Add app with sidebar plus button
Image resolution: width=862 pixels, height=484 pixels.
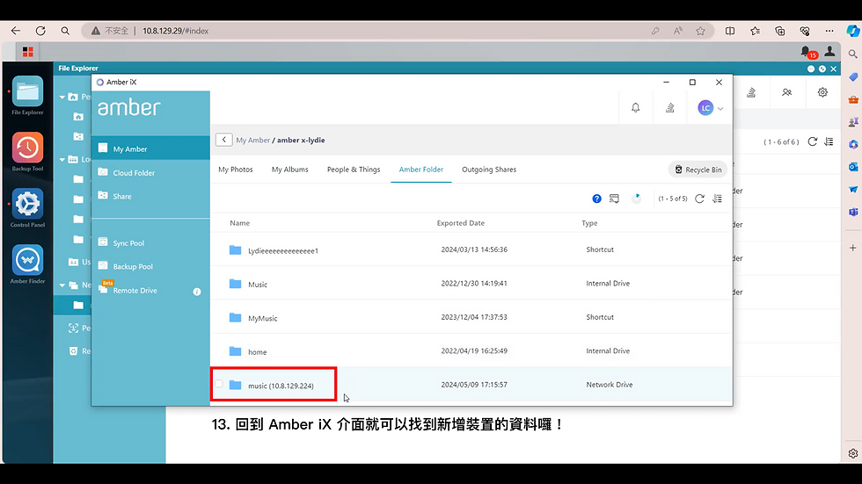pyautogui.click(x=852, y=248)
